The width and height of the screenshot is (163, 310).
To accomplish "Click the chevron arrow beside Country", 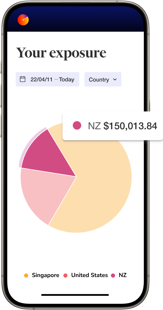I will tap(115, 80).
